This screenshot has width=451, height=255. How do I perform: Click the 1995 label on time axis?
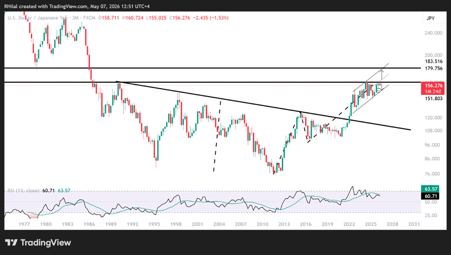point(154,224)
